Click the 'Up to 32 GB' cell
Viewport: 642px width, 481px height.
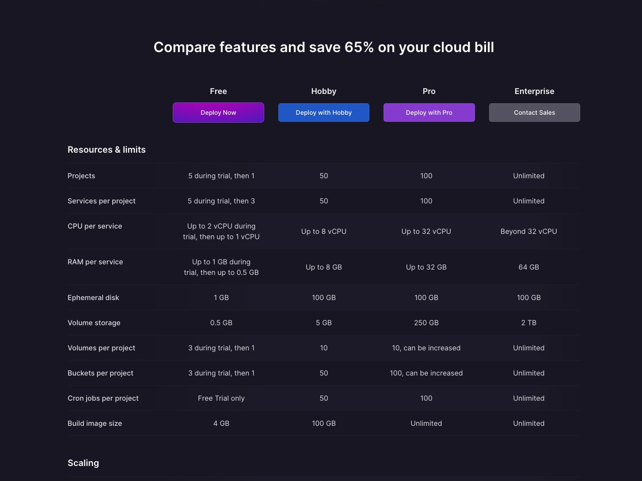point(426,267)
